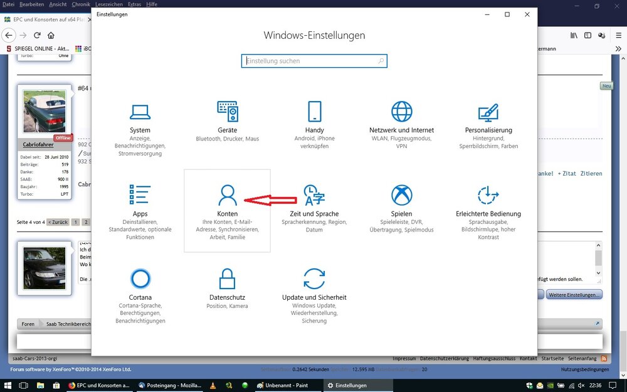Screen dimensions: 627x392
Task: Go to the Firefox home page
Action: [51, 35]
